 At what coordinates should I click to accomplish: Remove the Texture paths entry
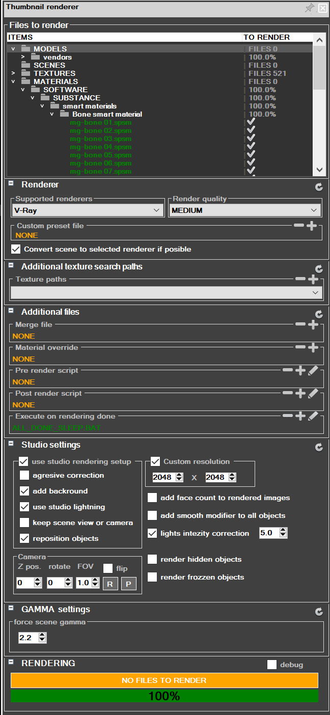pyautogui.click(x=300, y=279)
